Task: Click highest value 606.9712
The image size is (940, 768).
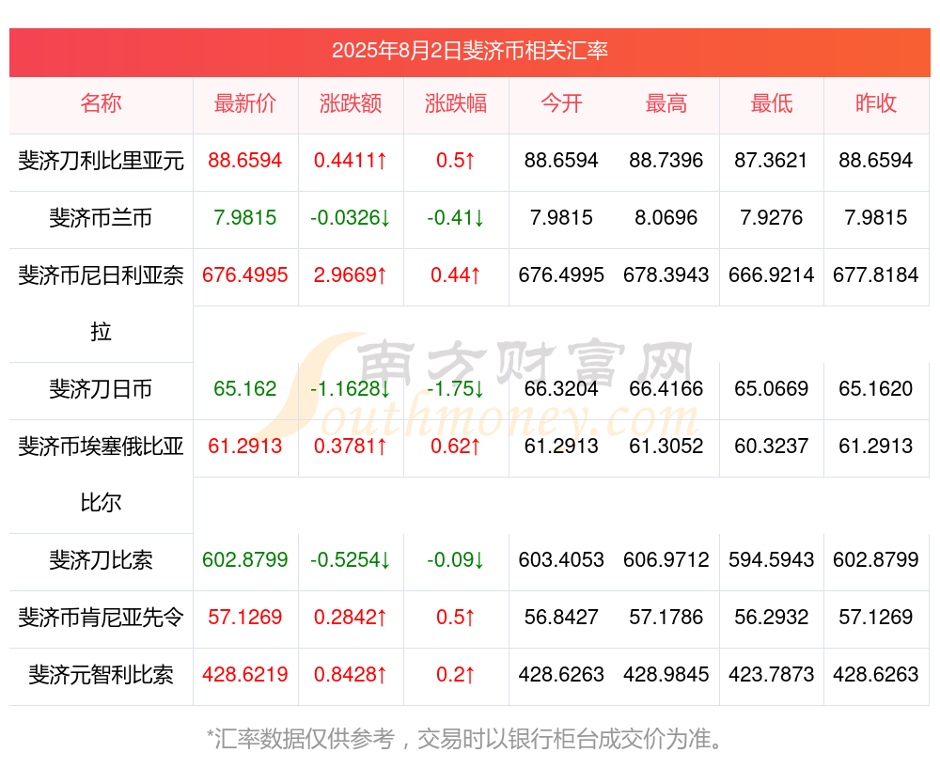Action: pyautogui.click(x=666, y=559)
